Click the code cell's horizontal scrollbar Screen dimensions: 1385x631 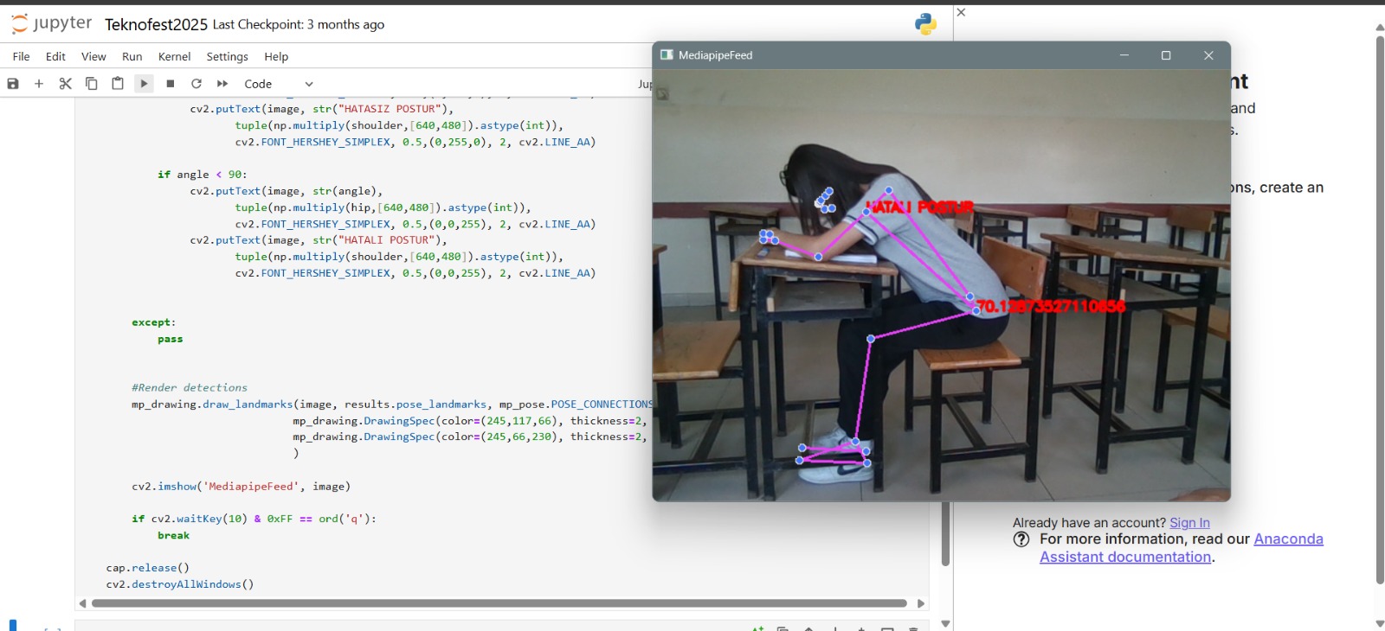click(499, 603)
